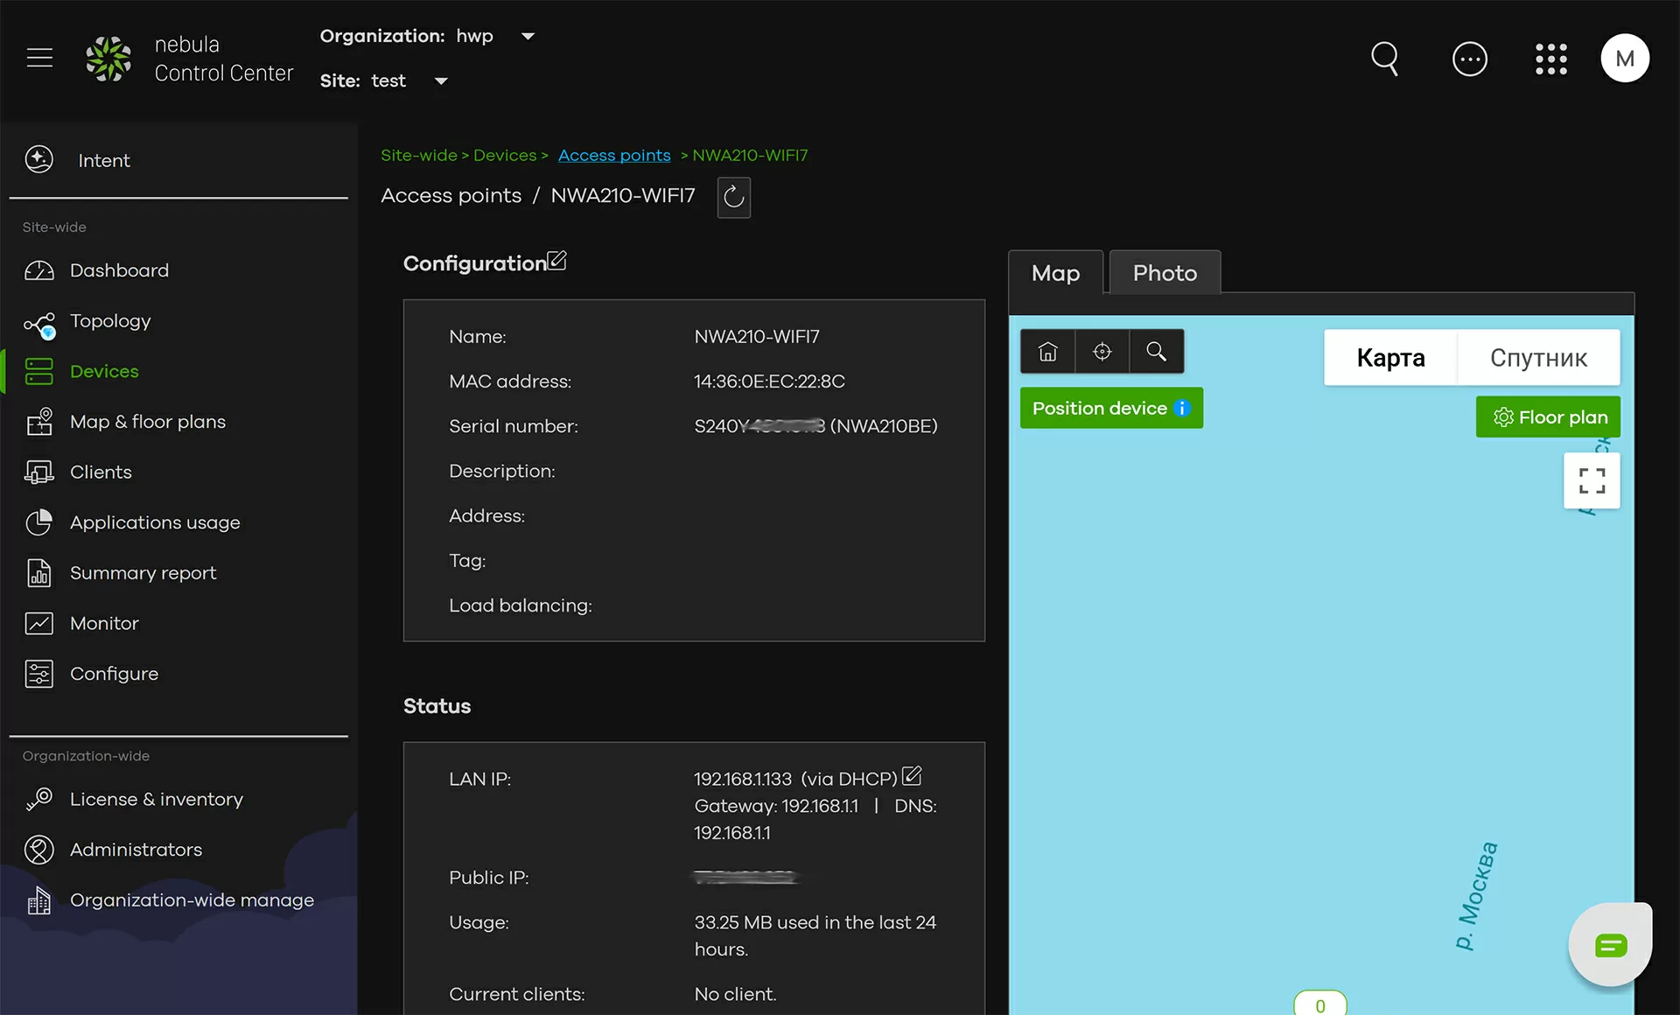Select the Карта map type
The width and height of the screenshot is (1680, 1015).
tap(1390, 357)
